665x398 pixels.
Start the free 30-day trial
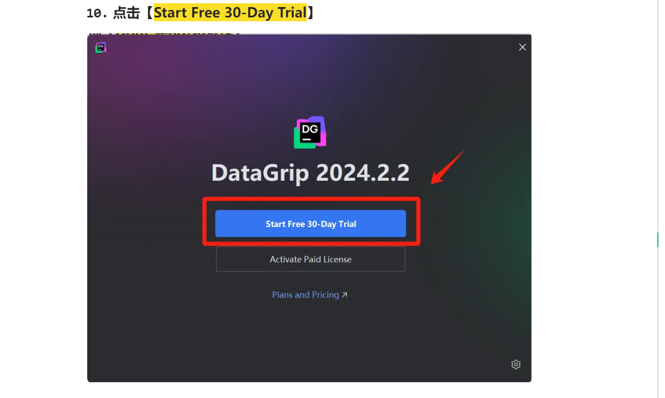tap(311, 224)
